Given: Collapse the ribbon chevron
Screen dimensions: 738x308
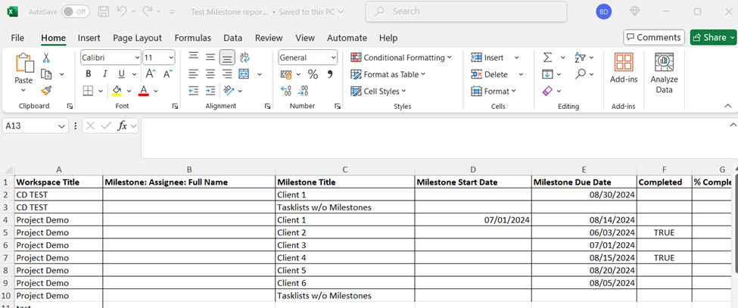Looking at the screenshot, I should pos(727,106).
